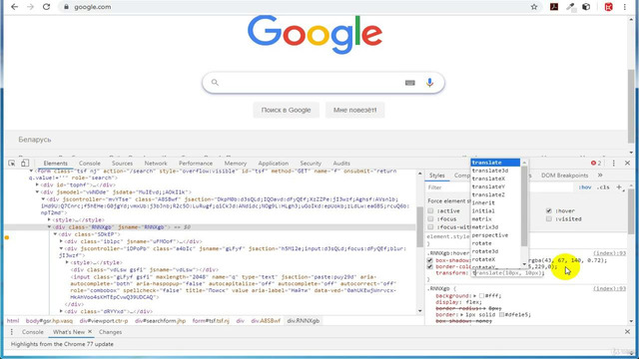639x359 pixels.
Task: Select div.A8SBwf in the breadcrumb bar
Action: click(x=266, y=321)
